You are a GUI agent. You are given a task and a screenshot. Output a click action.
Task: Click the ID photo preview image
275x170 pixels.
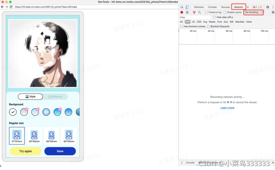43,53
